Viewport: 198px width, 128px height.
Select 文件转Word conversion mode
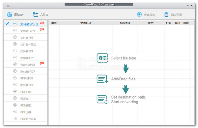[x=29, y=24]
